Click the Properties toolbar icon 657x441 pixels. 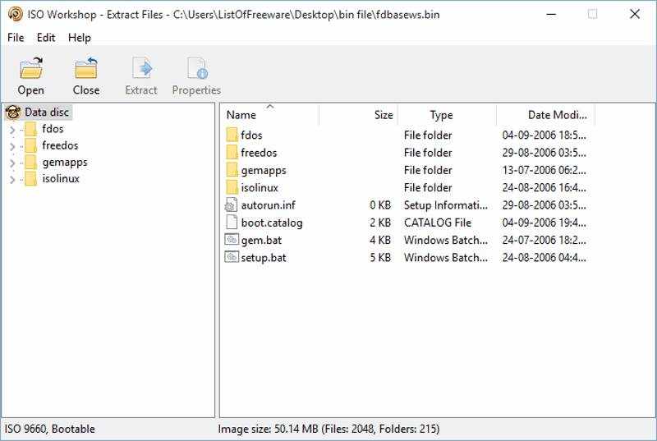[x=197, y=68]
